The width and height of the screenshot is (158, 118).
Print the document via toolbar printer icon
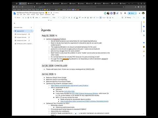pyautogui.click(x=28, y=18)
